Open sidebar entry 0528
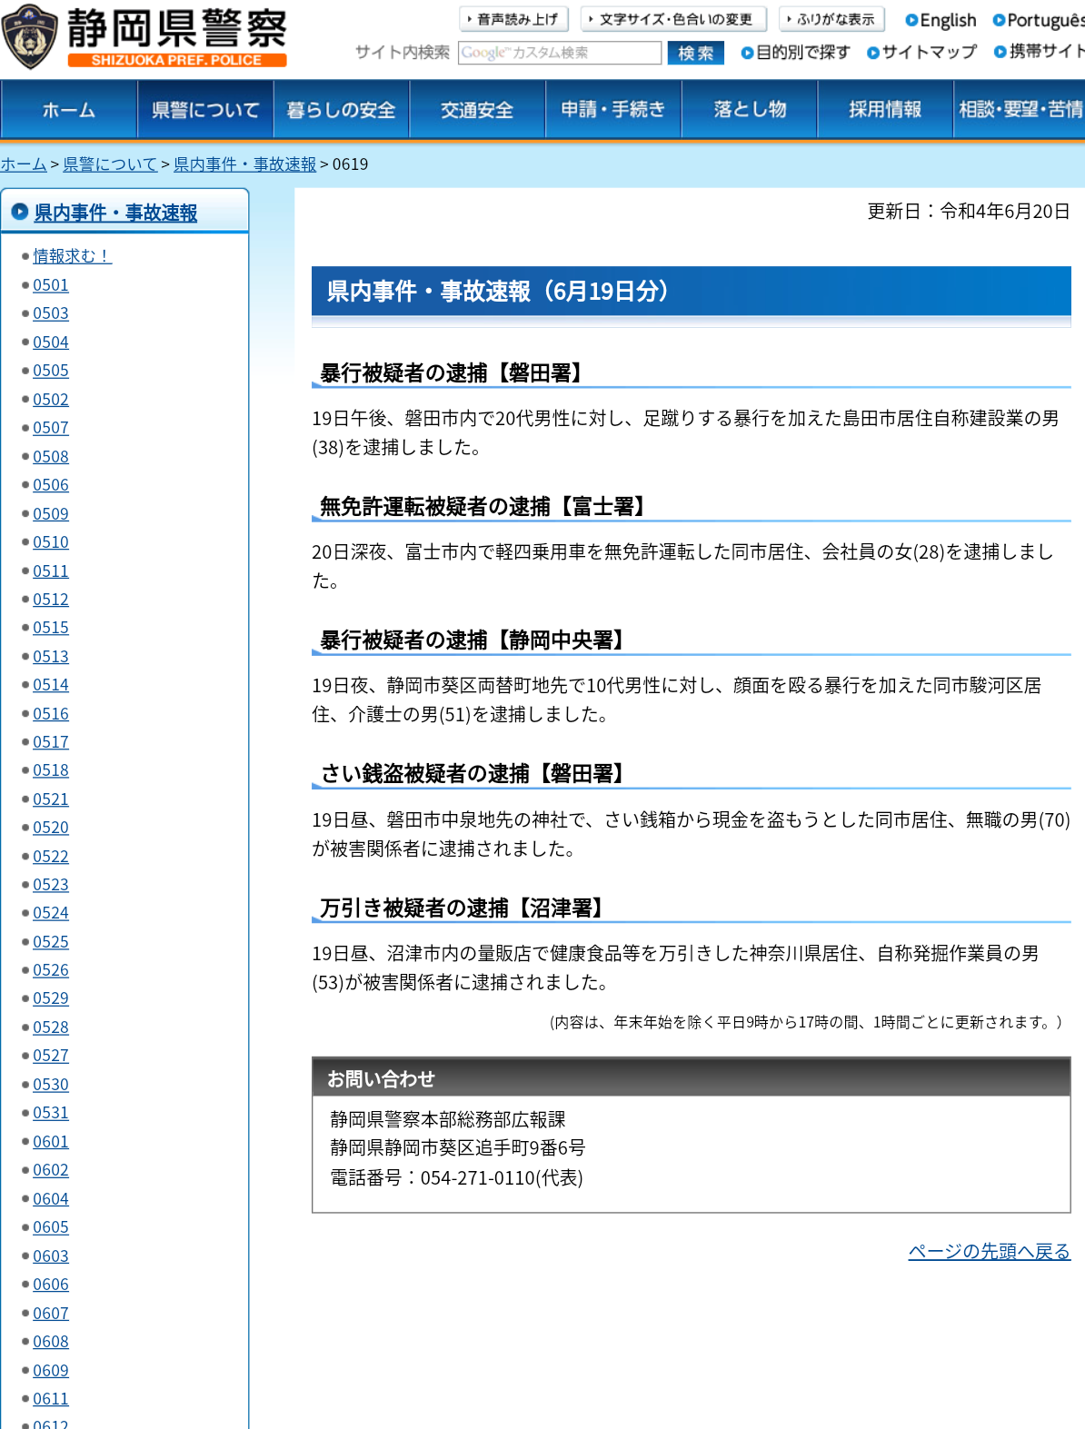1085x1429 pixels. coord(51,1027)
